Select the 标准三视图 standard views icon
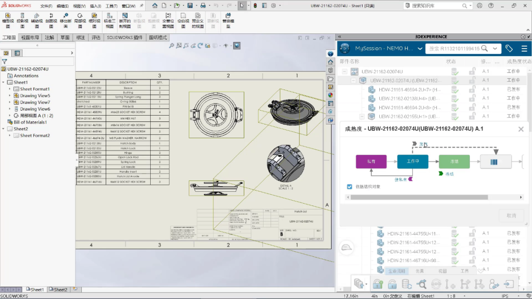532x299 pixels. coord(109,20)
